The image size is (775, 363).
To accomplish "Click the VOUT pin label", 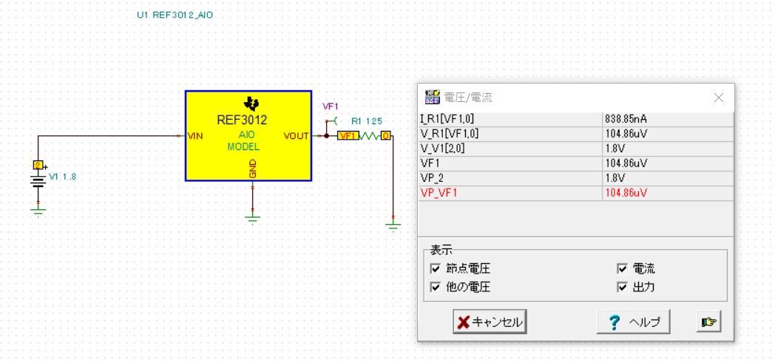I will 296,136.
